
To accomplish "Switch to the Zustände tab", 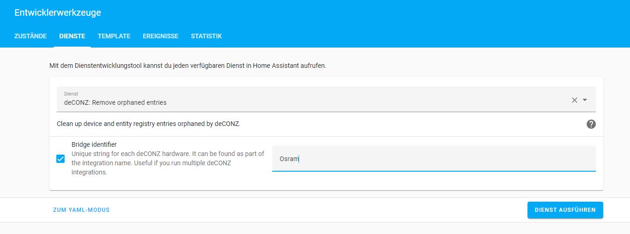I will pyautogui.click(x=30, y=36).
